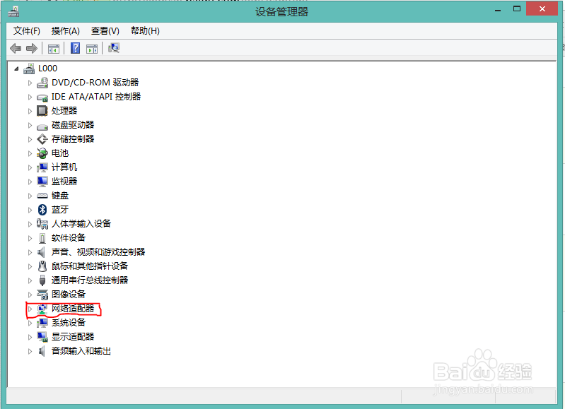565x409 pixels.
Task: Expand the 图像设备 node arrow
Action: click(x=30, y=295)
